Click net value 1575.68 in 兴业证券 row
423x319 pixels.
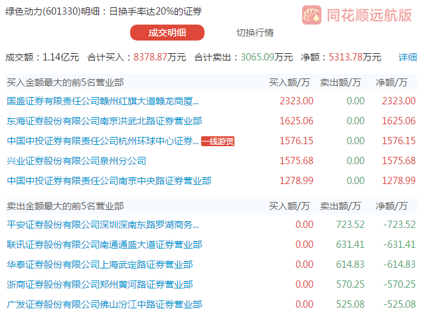coord(398,161)
